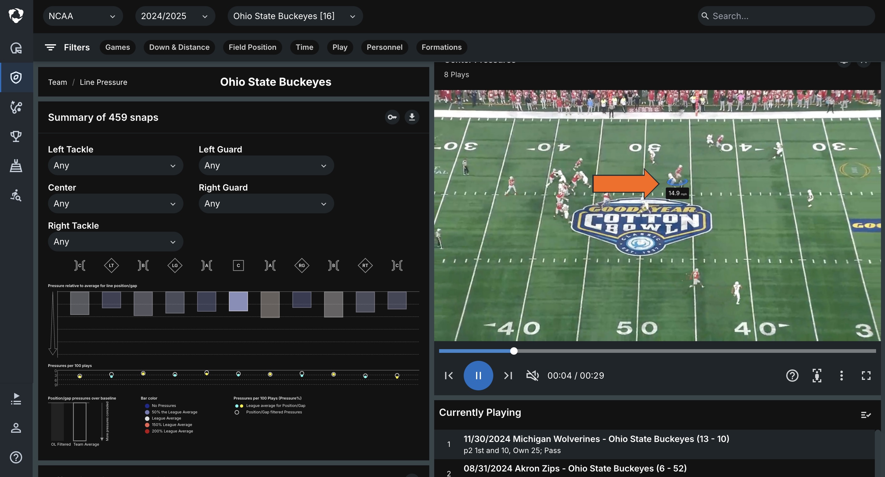Click playlist select-all check icon

point(866,415)
